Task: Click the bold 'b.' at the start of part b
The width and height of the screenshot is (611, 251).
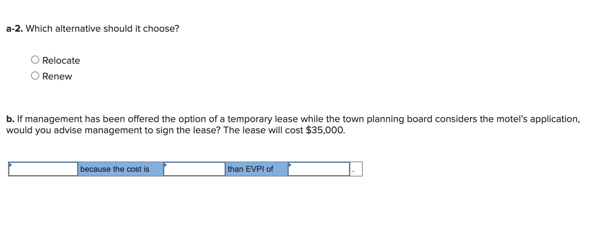Action: tap(10, 119)
